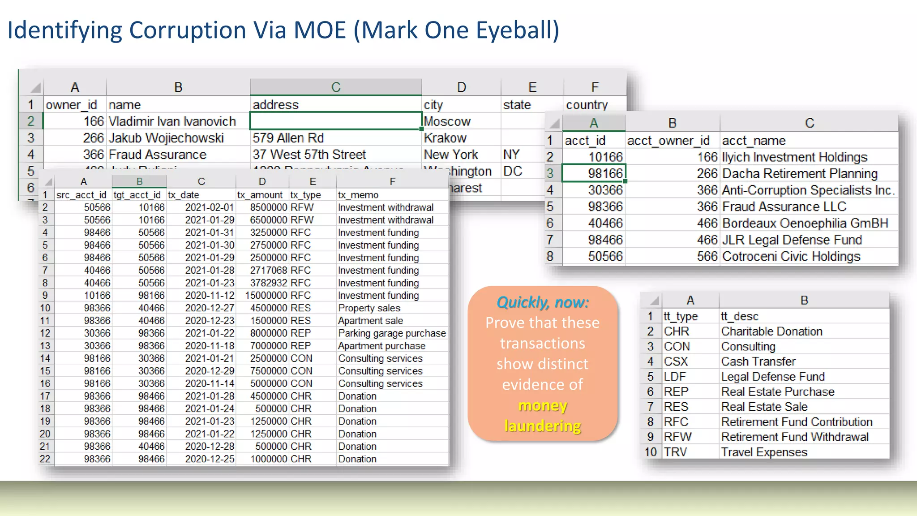Click the 'Property sales' memo cell
This screenshot has height=516, width=917.
pos(392,308)
